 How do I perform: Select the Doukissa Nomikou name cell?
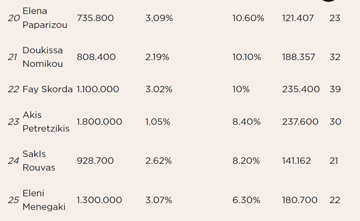(43, 57)
